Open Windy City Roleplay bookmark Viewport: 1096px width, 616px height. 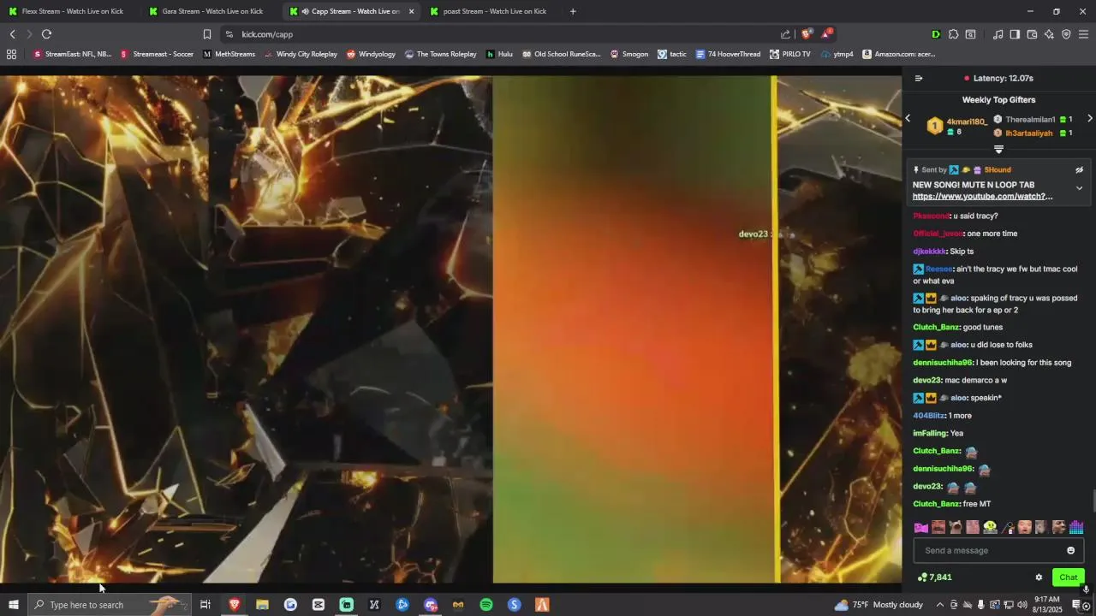(301, 54)
